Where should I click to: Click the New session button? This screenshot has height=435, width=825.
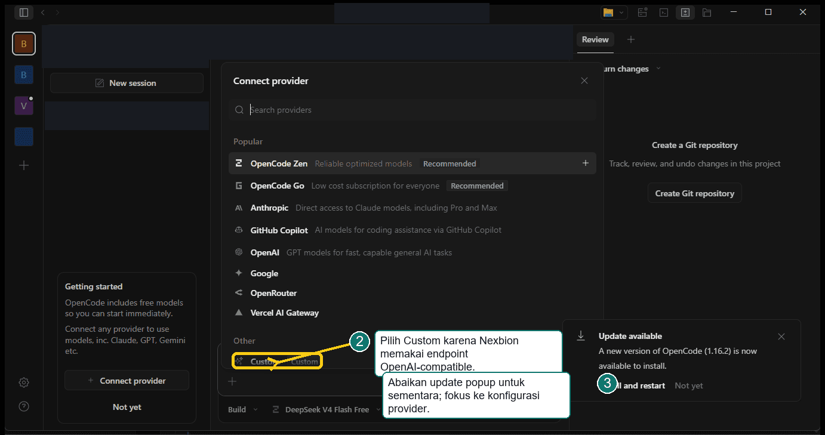click(x=127, y=83)
